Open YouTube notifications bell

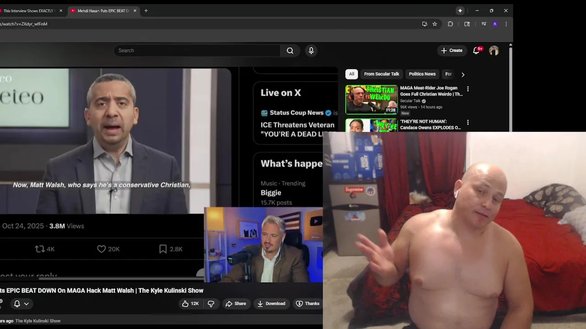click(476, 51)
